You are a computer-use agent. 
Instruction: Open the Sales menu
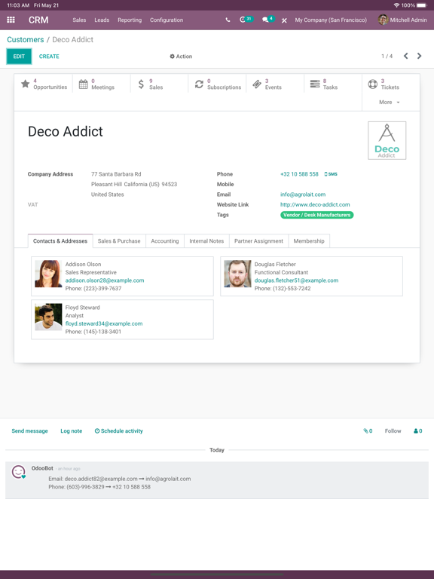pyautogui.click(x=79, y=20)
